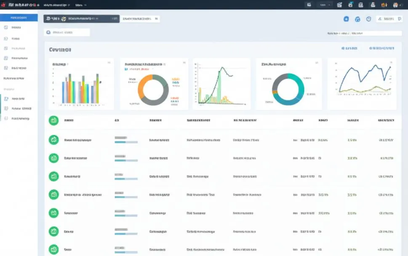This screenshot has height=256, width=408.
Task: Click the globe icon beside the blue circle
Action: (x=357, y=19)
